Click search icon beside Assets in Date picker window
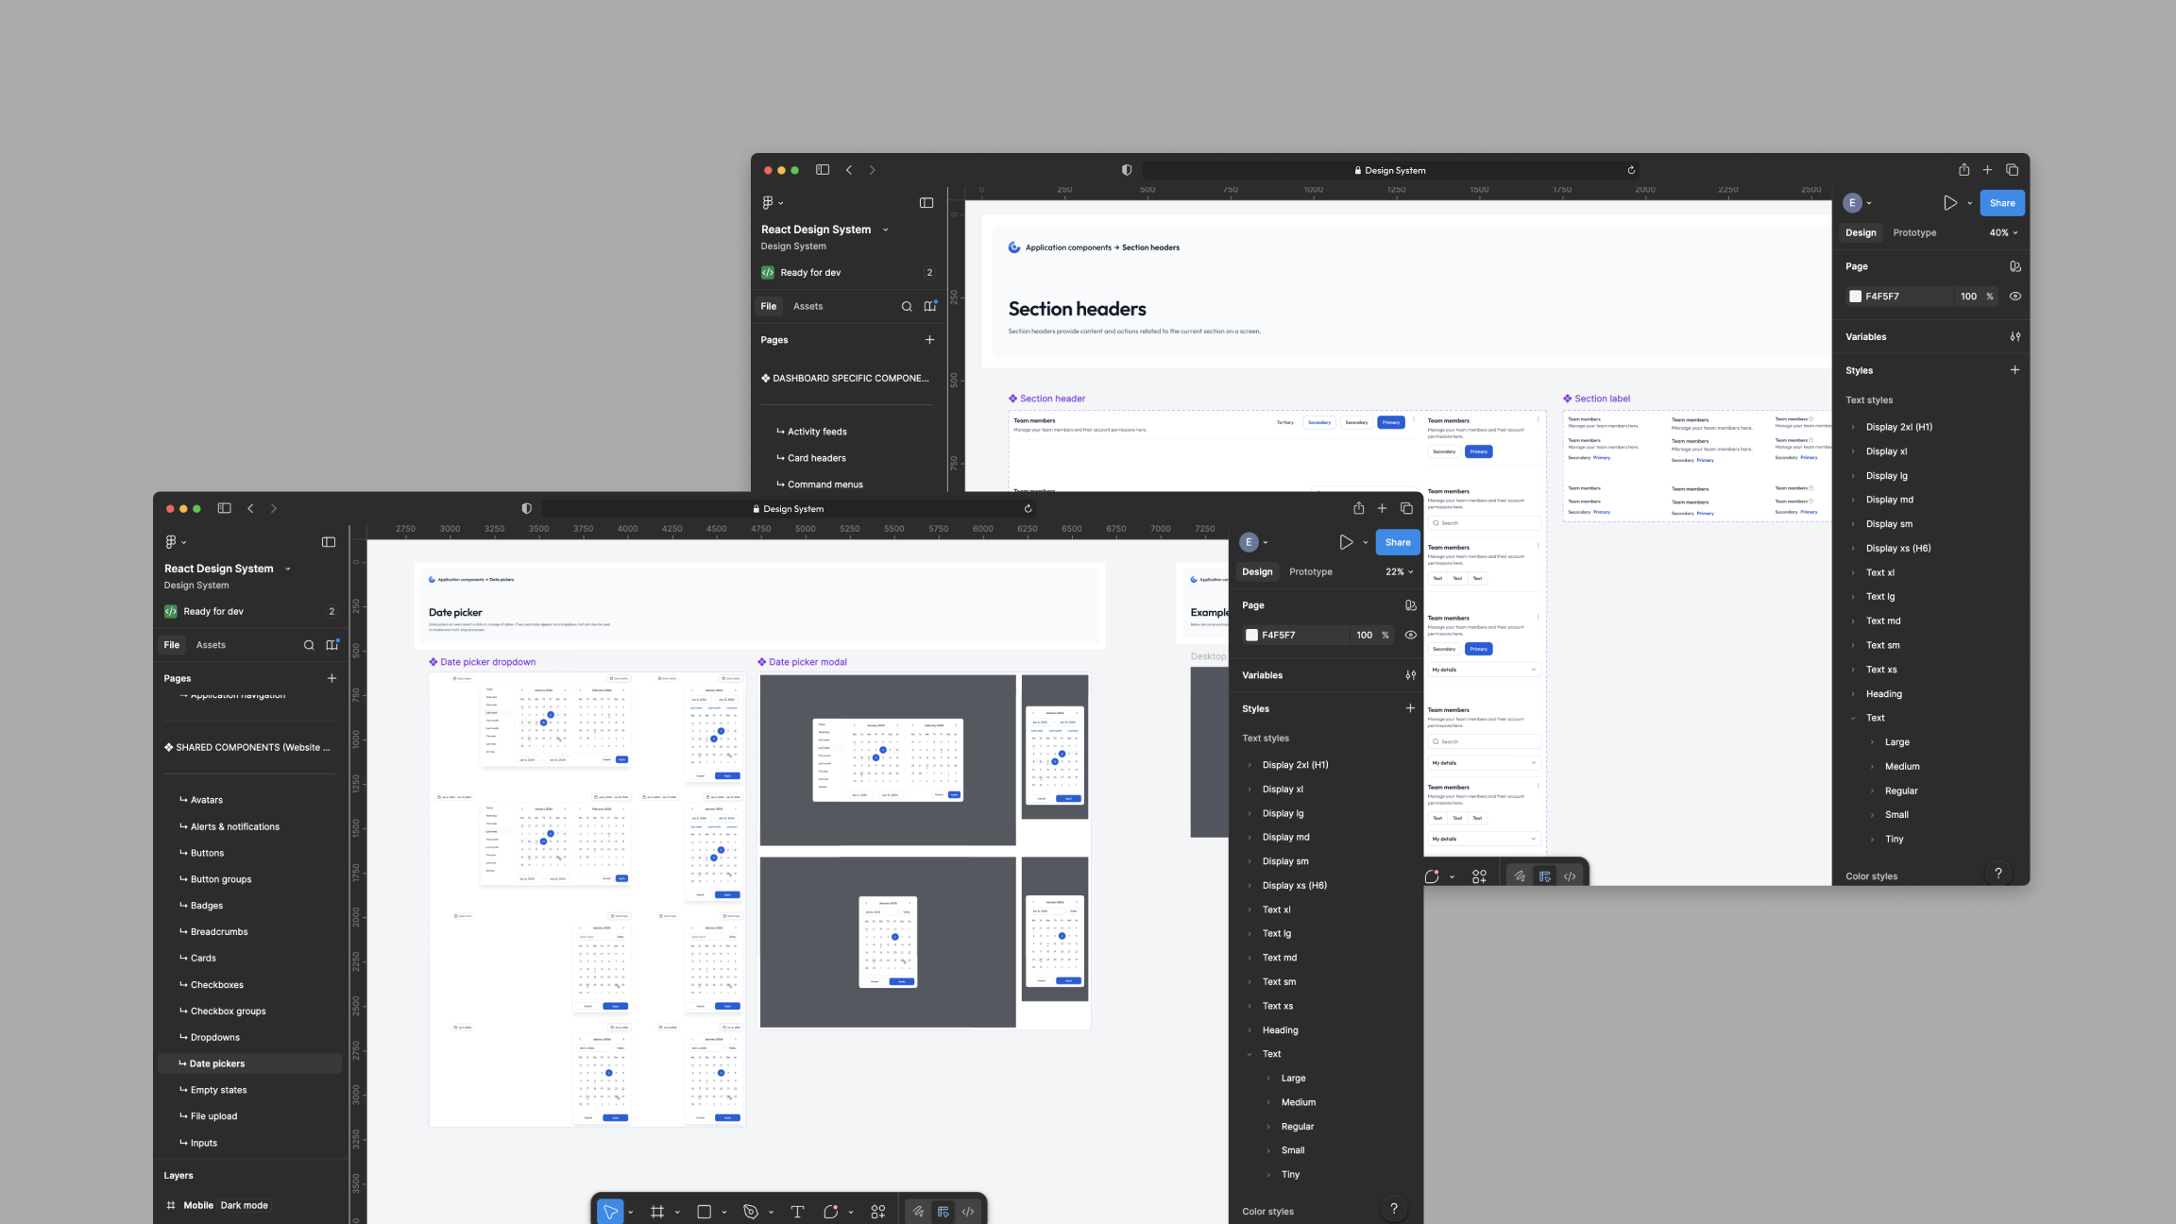 309,645
